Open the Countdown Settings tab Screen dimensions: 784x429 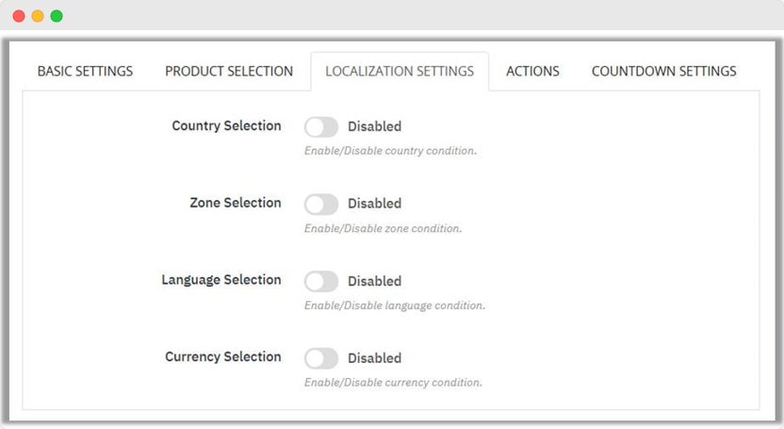pos(663,72)
